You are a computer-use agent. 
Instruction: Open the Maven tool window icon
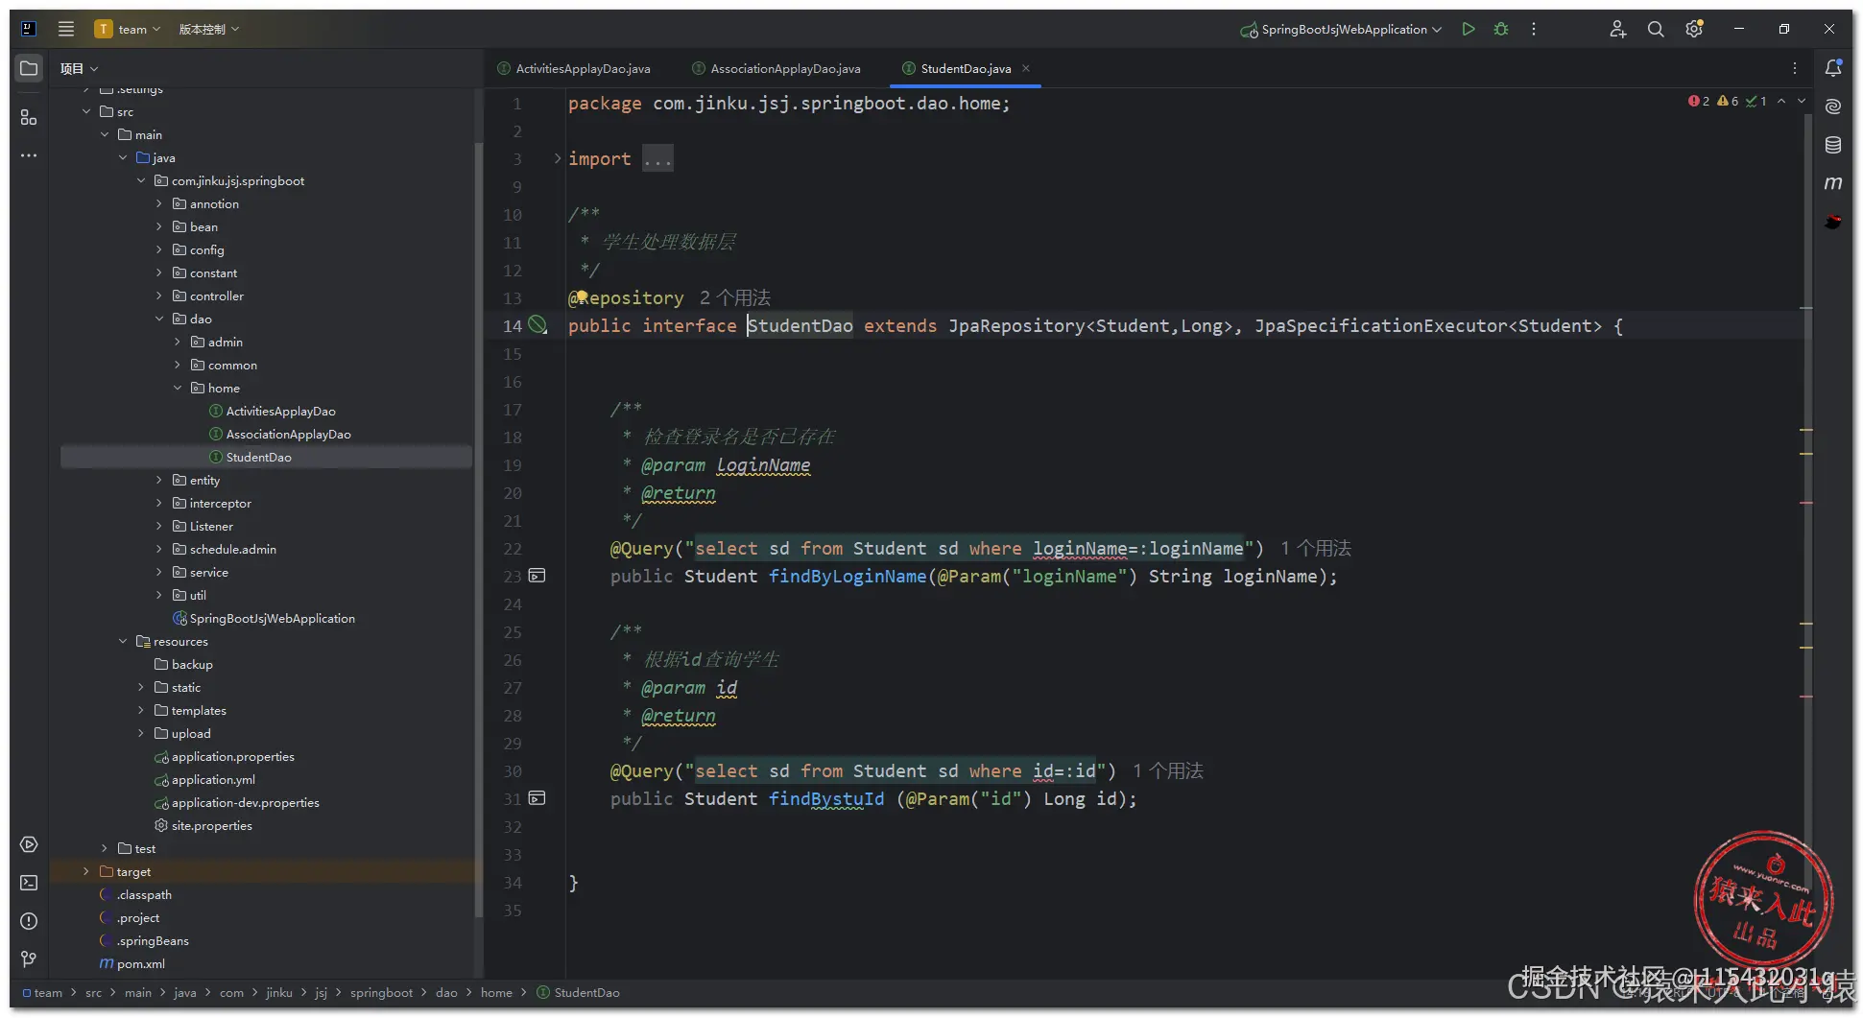coord(1833,183)
